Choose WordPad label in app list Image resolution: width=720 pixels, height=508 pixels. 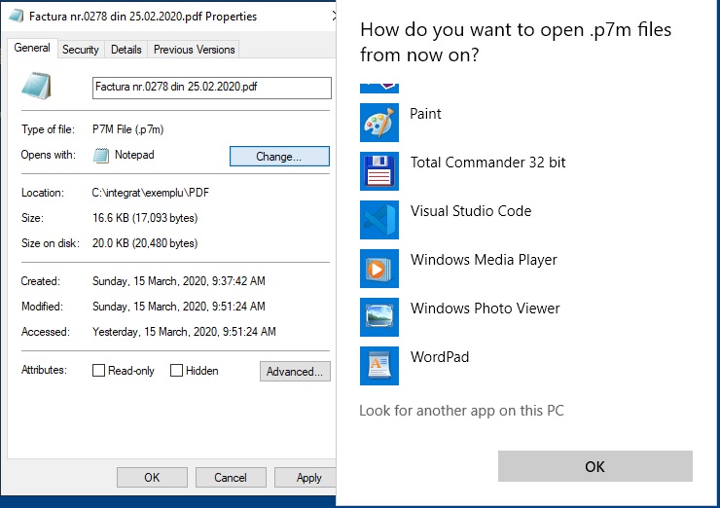440,357
